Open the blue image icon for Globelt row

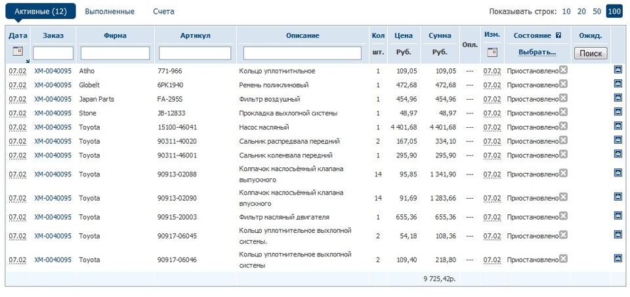(618, 84)
